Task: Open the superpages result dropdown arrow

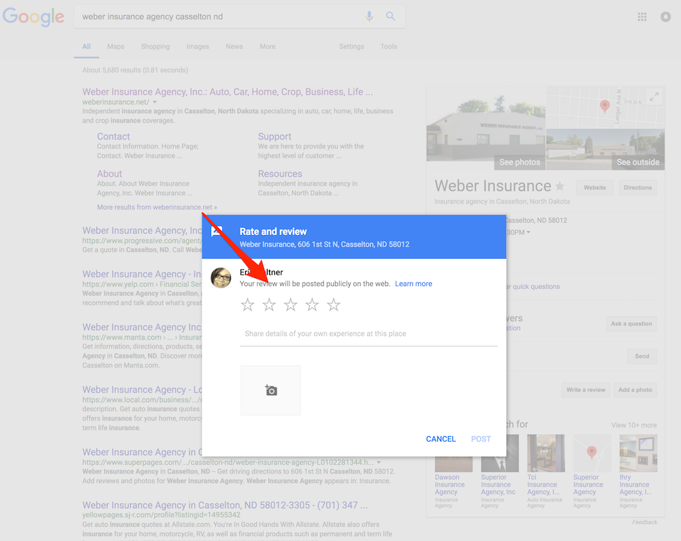Action: pyautogui.click(x=379, y=463)
